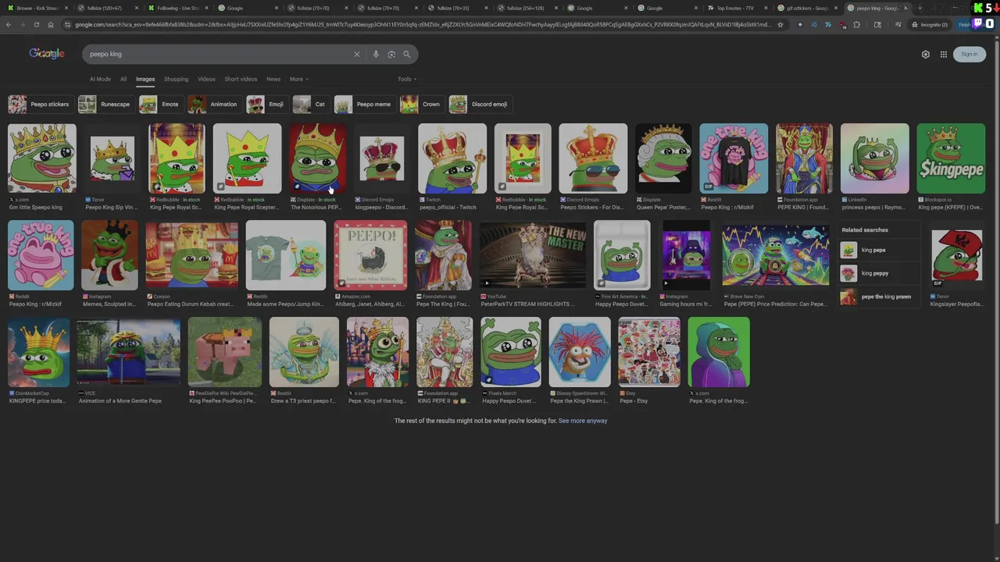1000x562 pixels.
Task: Open 'The Notorious PEP' Displate image
Action: click(317, 158)
